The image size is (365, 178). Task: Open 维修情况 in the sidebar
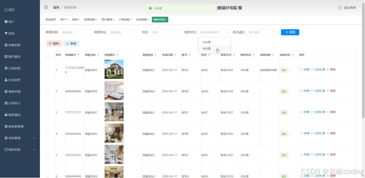[13, 115]
